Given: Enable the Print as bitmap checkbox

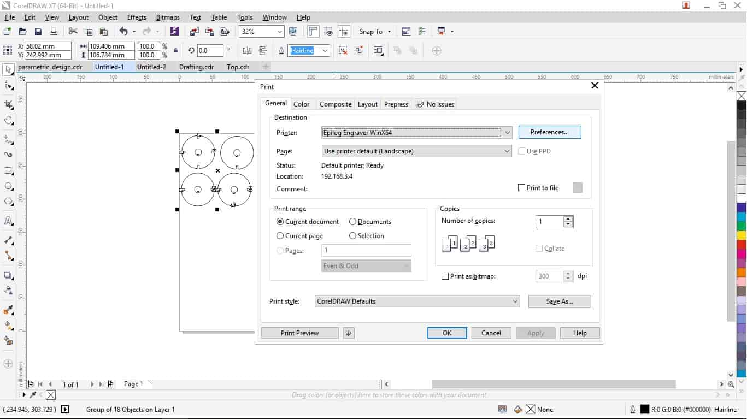Looking at the screenshot, I should (445, 276).
